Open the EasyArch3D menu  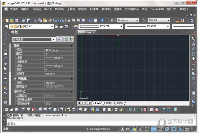(157, 9)
